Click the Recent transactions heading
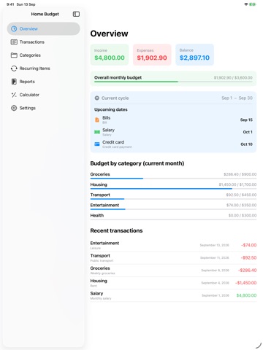 pos(116,230)
